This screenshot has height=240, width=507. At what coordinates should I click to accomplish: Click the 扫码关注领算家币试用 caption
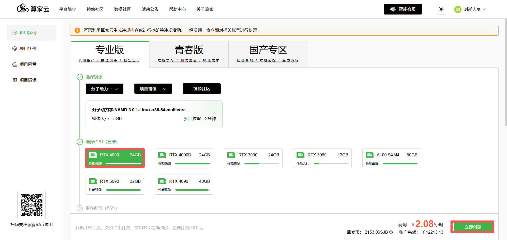(x=31, y=225)
